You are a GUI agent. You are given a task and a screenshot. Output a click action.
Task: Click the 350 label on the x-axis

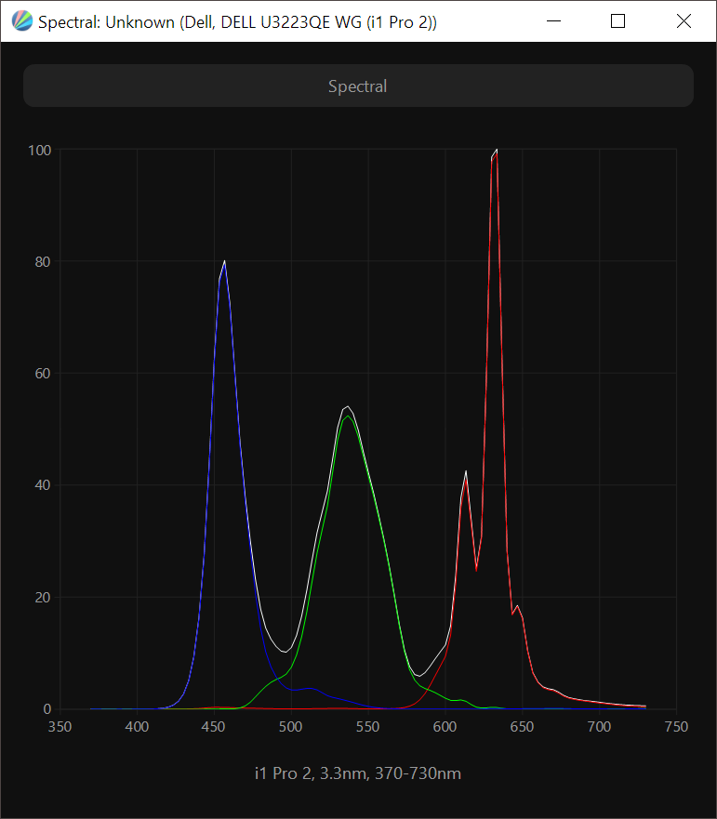[60, 727]
